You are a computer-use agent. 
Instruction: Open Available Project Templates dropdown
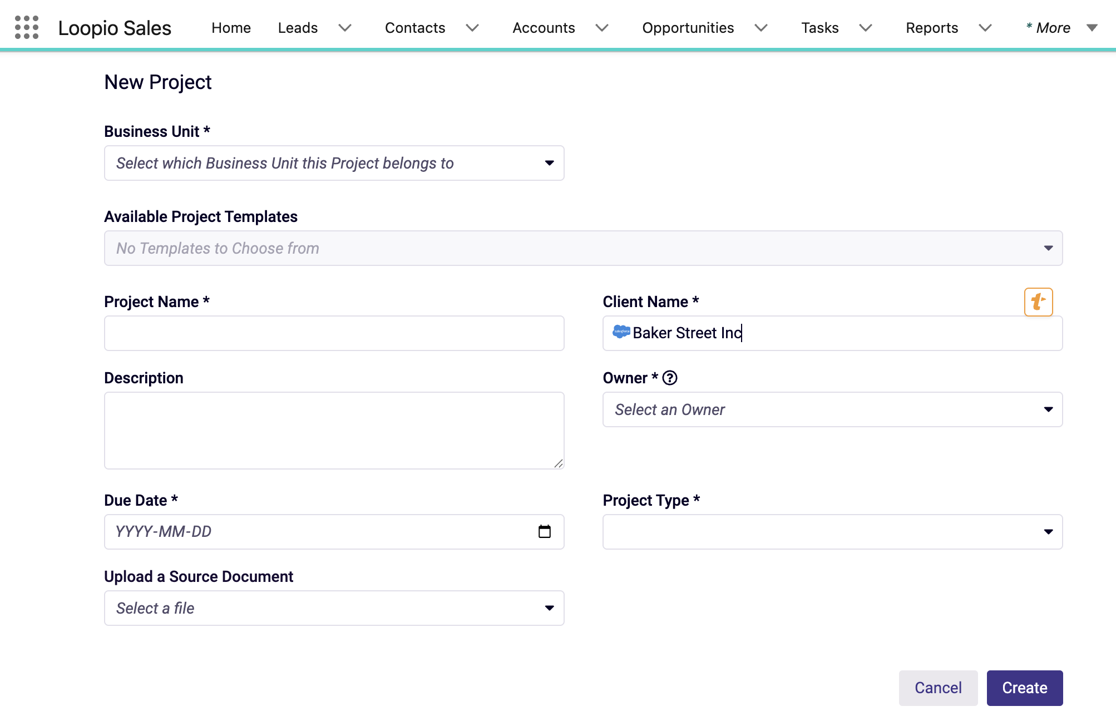click(x=584, y=248)
